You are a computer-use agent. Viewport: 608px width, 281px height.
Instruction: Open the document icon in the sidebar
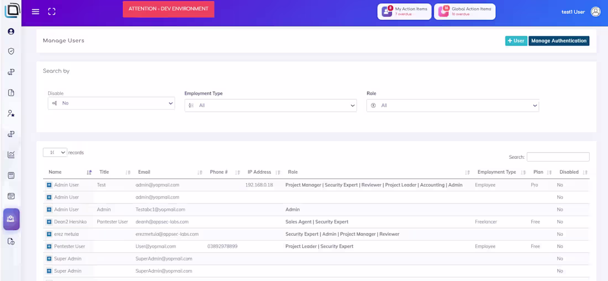[11, 92]
